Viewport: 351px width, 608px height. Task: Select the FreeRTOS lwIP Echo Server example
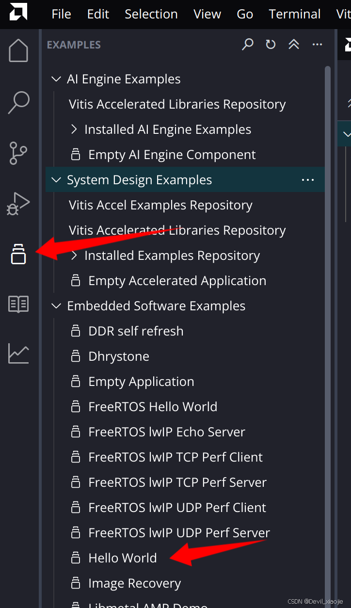[167, 432]
